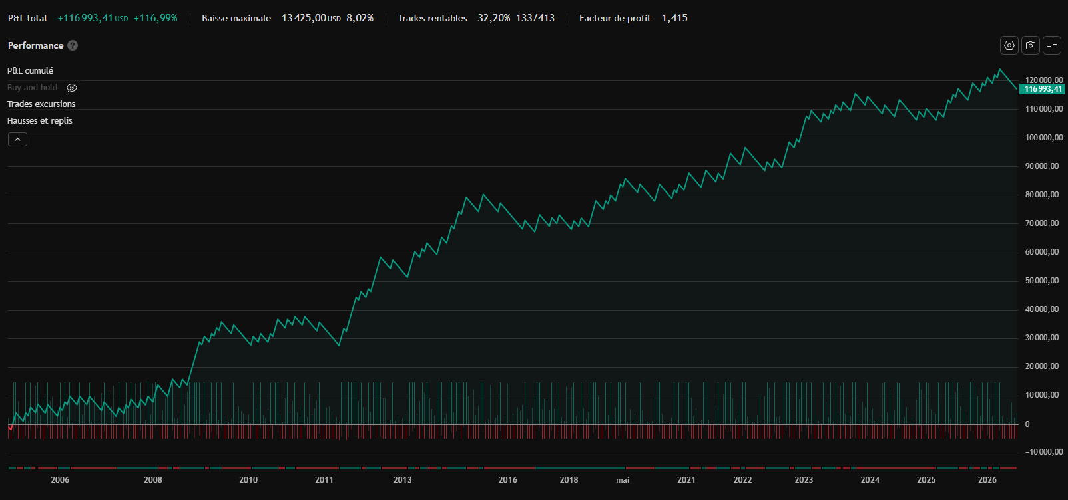Image resolution: width=1068 pixels, height=500 pixels.
Task: Click the trade count 133/413
Action: pyautogui.click(x=535, y=18)
